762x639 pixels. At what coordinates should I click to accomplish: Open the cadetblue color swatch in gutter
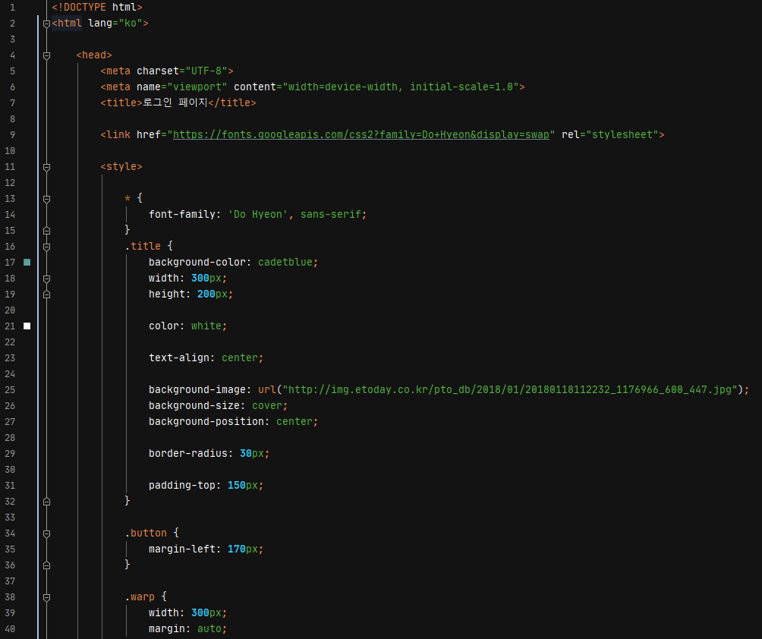(x=27, y=263)
